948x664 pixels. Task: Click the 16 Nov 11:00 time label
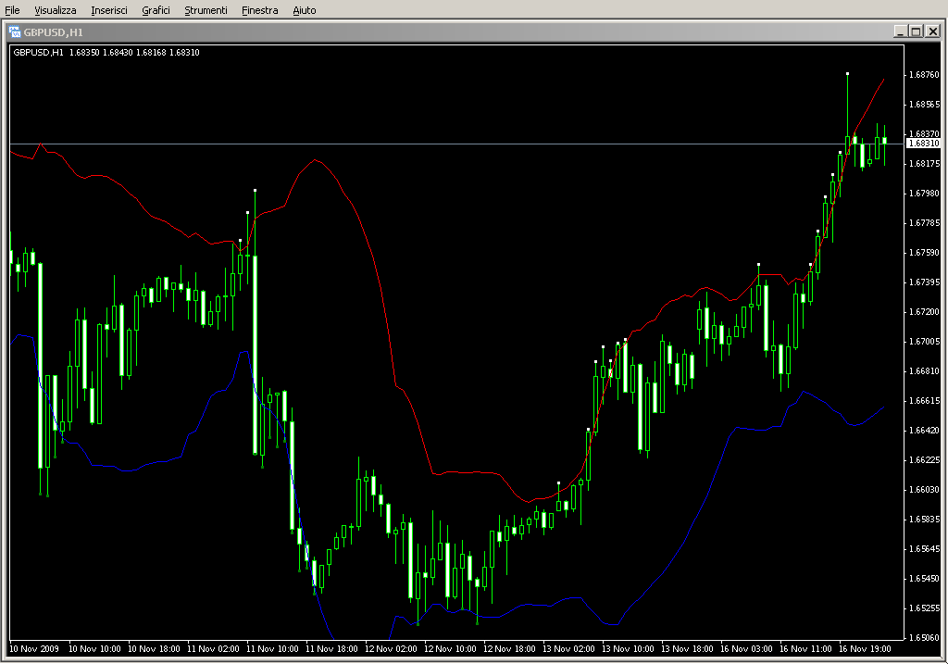click(805, 649)
